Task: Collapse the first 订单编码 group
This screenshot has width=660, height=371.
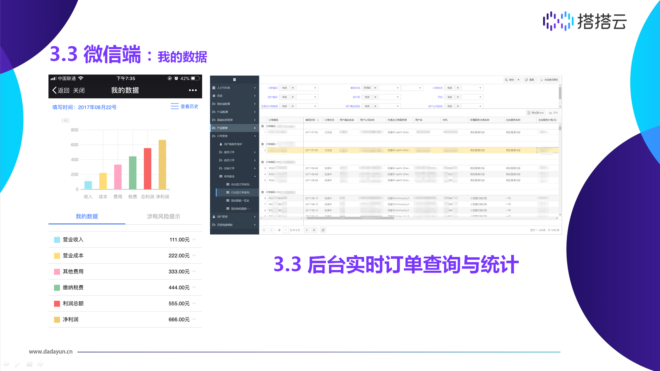Action: click(263, 126)
